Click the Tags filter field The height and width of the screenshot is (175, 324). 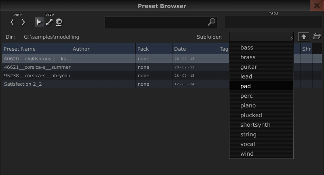coord(274,22)
